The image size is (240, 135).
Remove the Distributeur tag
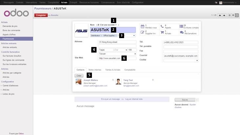(101, 36)
